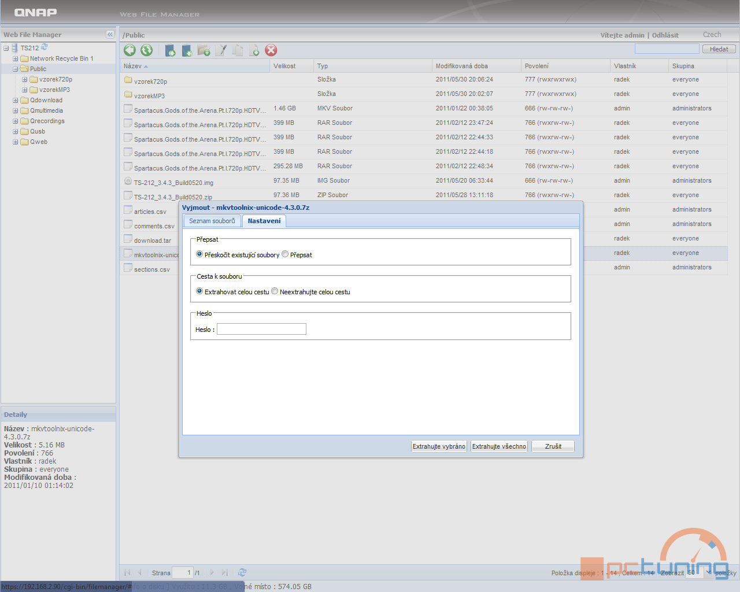This screenshot has width=740, height=592.
Task: Click the blue pager refresh icon
Action: (242, 572)
